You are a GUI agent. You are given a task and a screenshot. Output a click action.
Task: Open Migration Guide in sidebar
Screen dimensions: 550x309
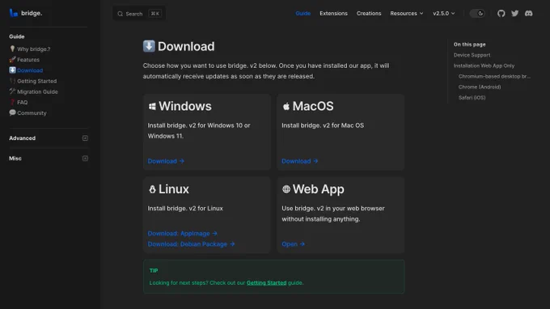pyautogui.click(x=34, y=91)
